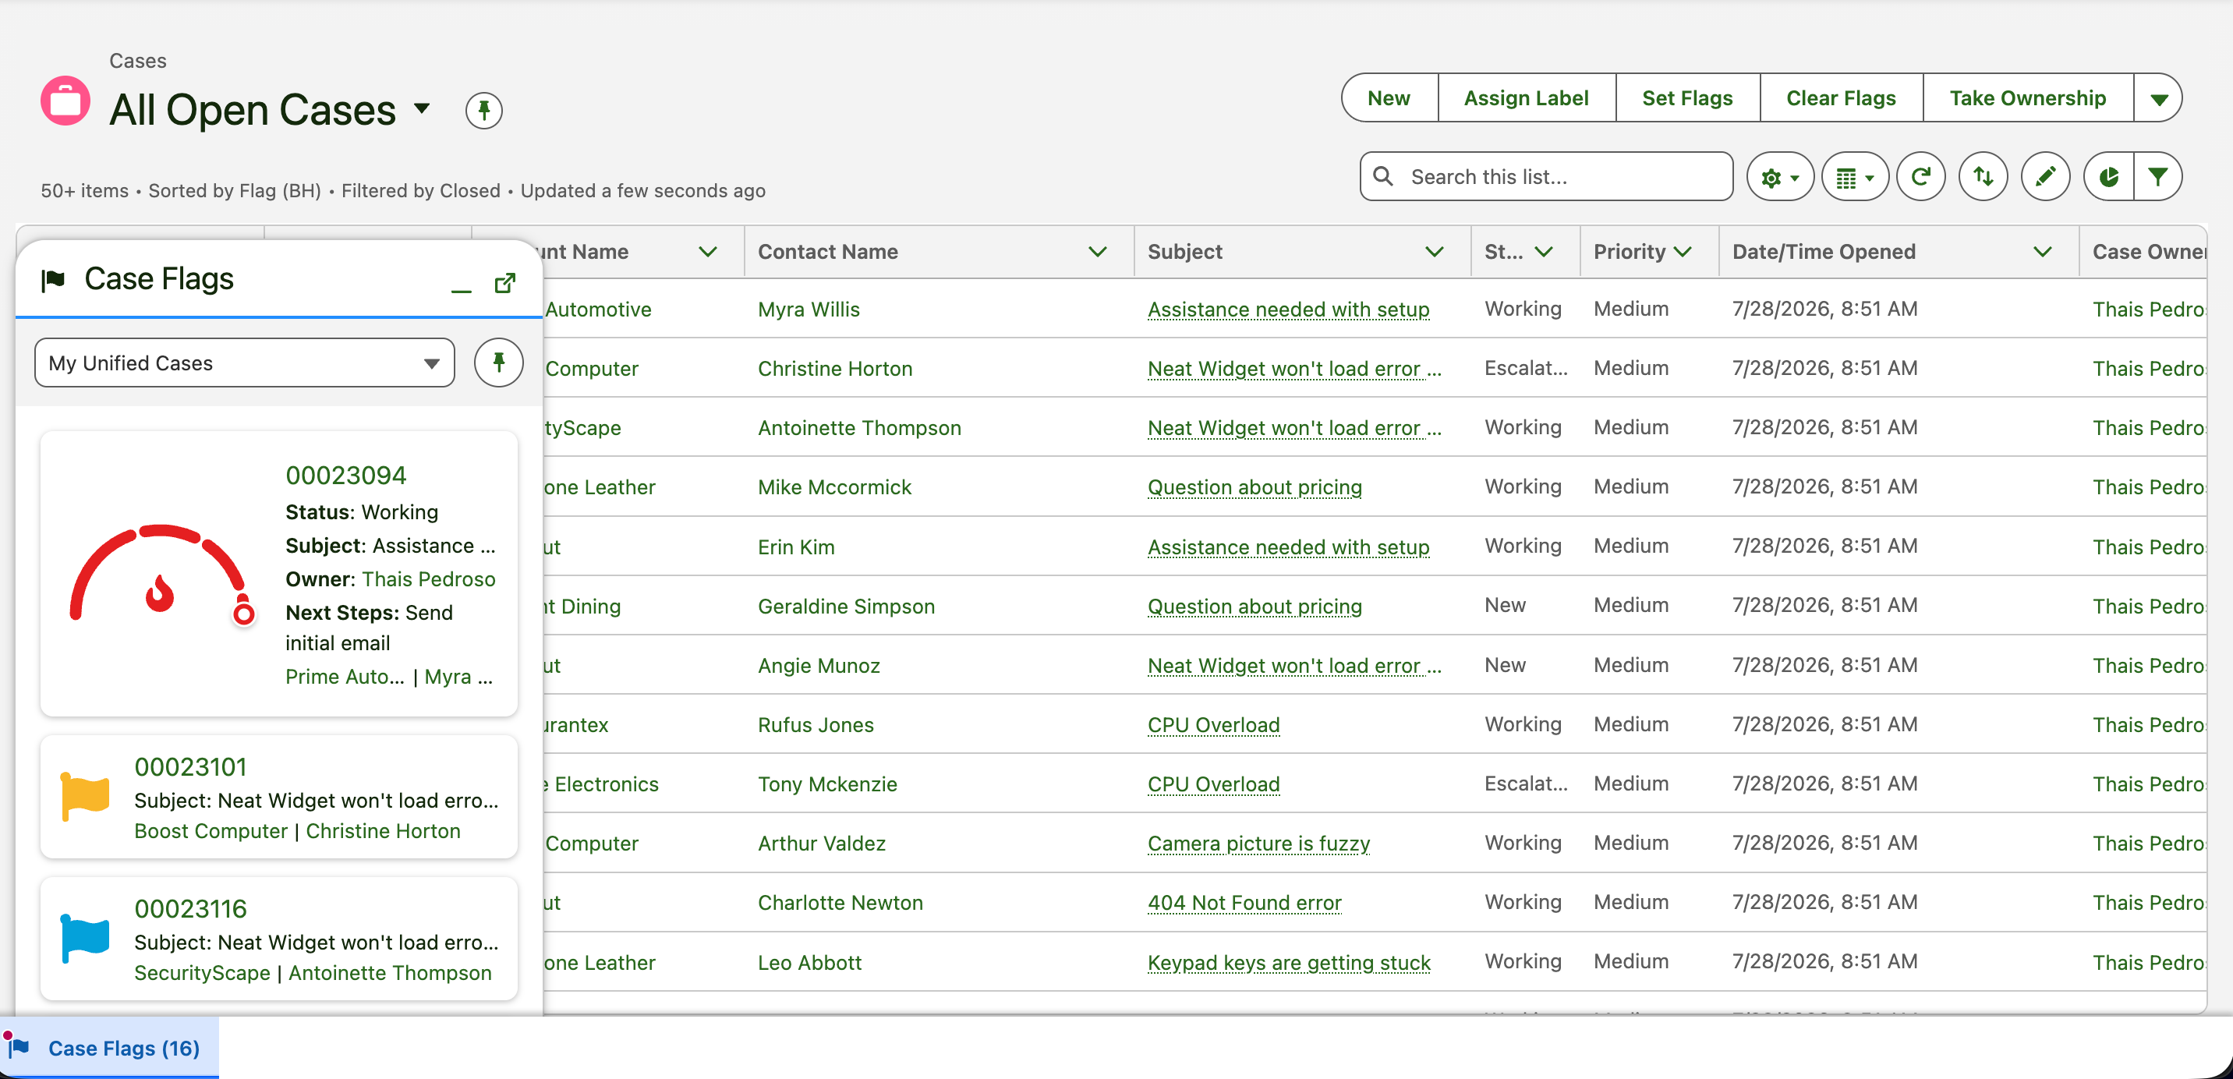Click the flag icon in the Case Flags header
This screenshot has height=1079, width=2233.
click(x=54, y=279)
